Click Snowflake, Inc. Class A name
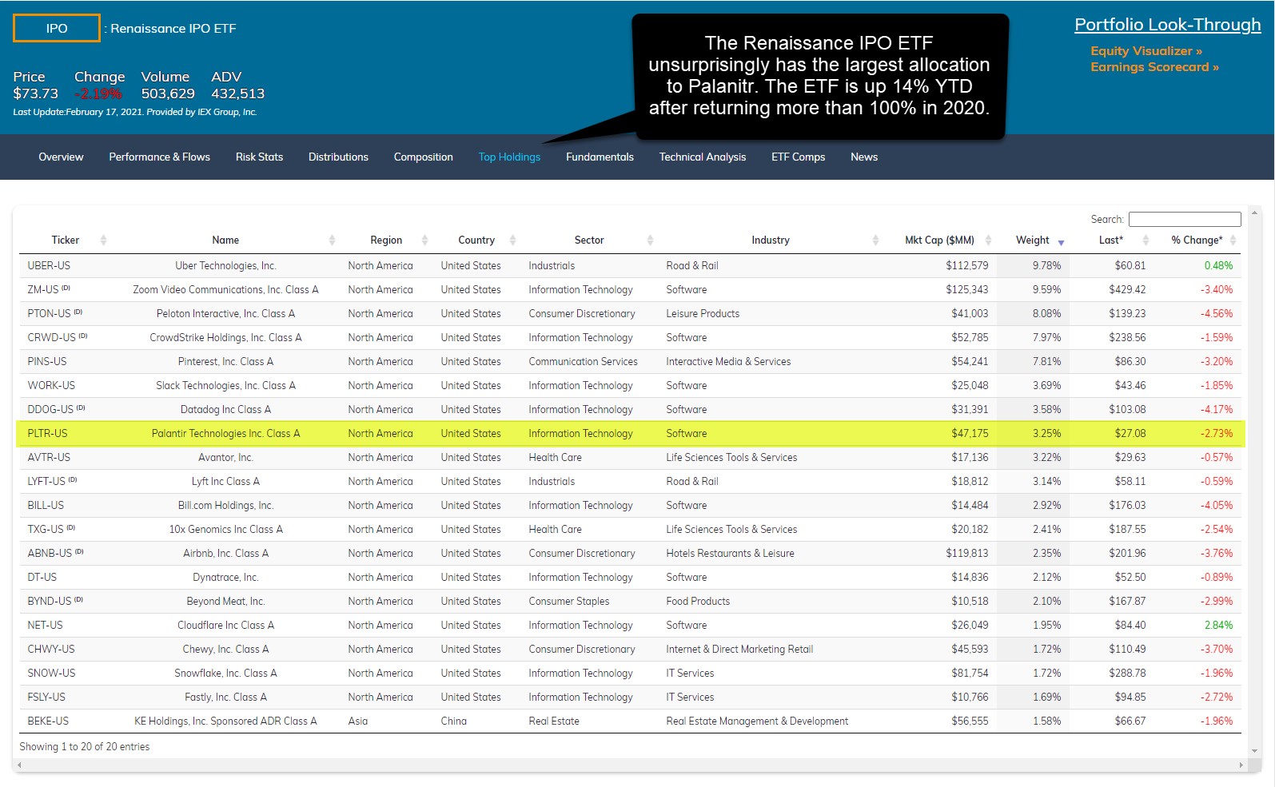Screen dimensions: 1275x787 (225, 674)
